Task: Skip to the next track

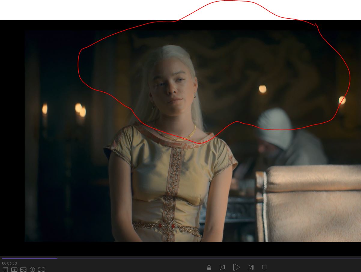Action: point(251,267)
